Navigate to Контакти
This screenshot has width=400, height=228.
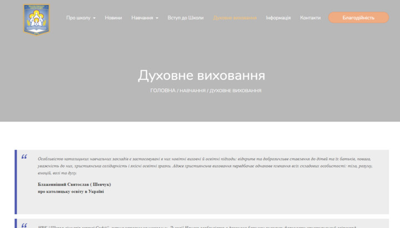[x=310, y=18]
